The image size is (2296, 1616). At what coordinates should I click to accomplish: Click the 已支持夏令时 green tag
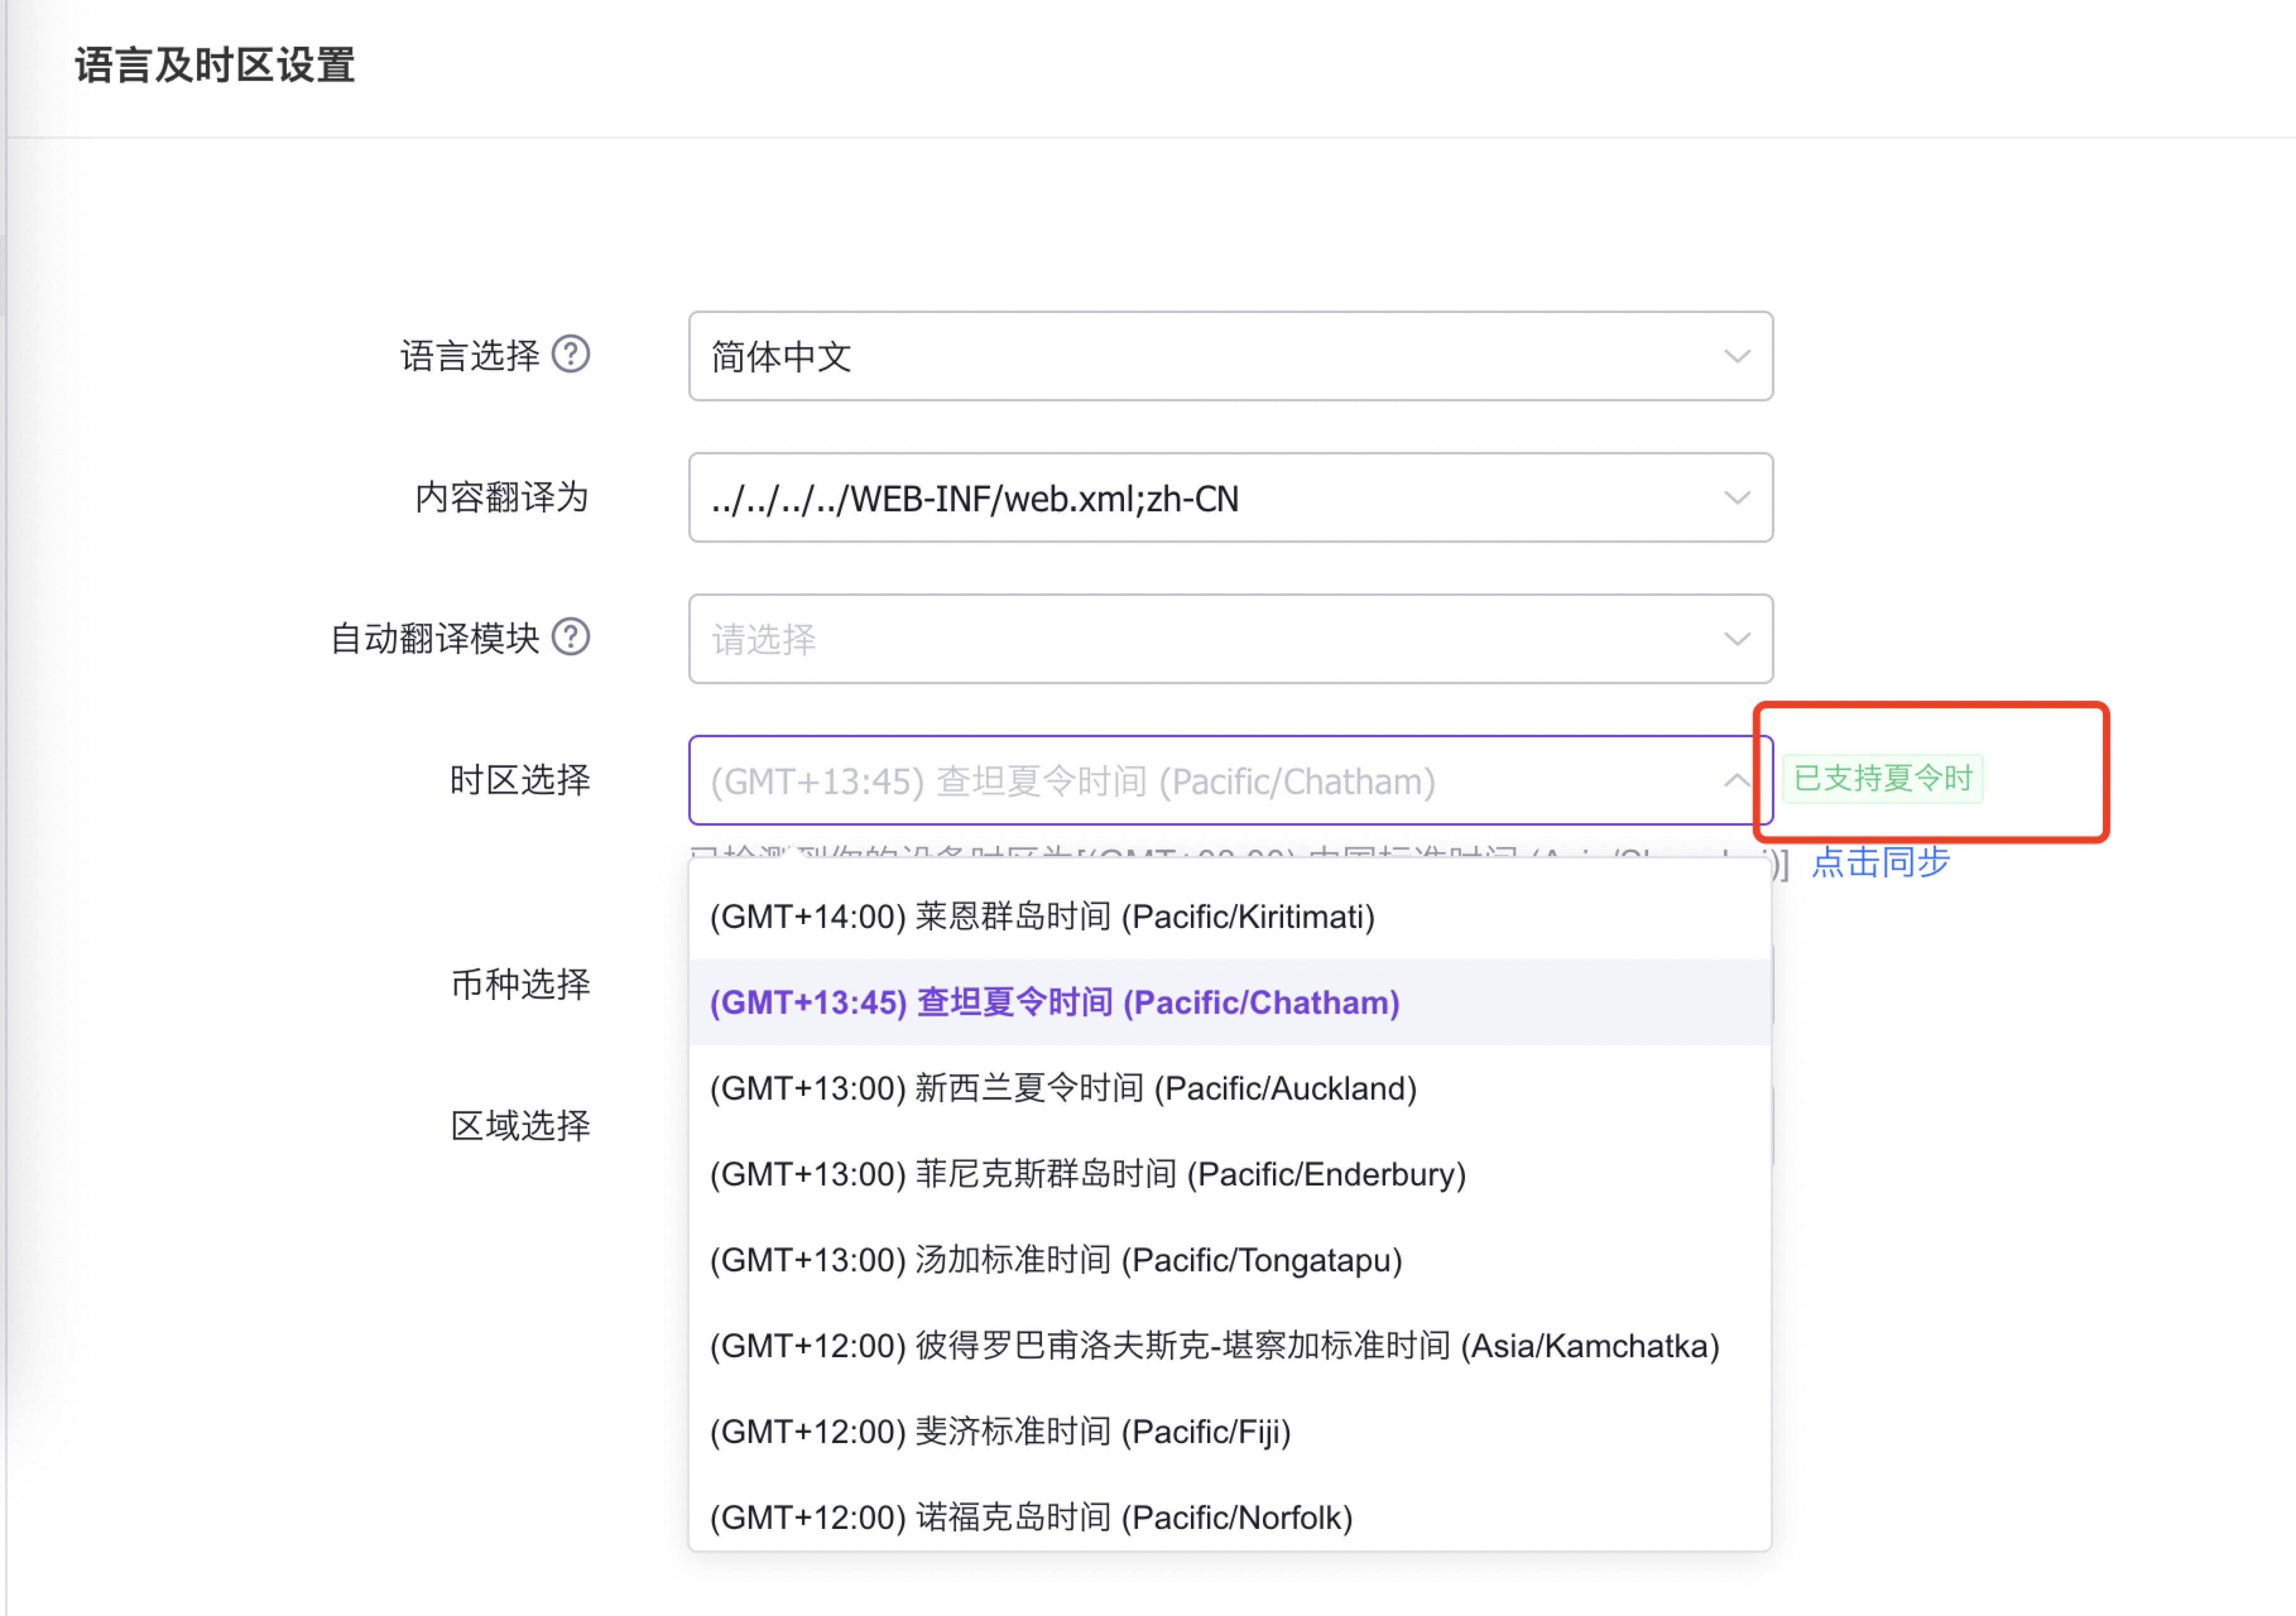coord(1883,778)
